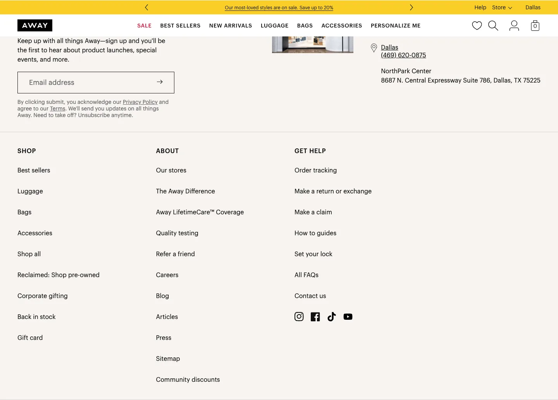Open How to guides link
Screen dimensions: 558x400
tap(315, 233)
